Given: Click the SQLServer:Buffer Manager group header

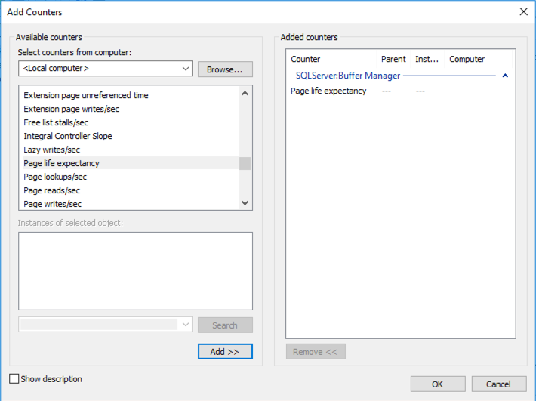Looking at the screenshot, I should click(348, 76).
